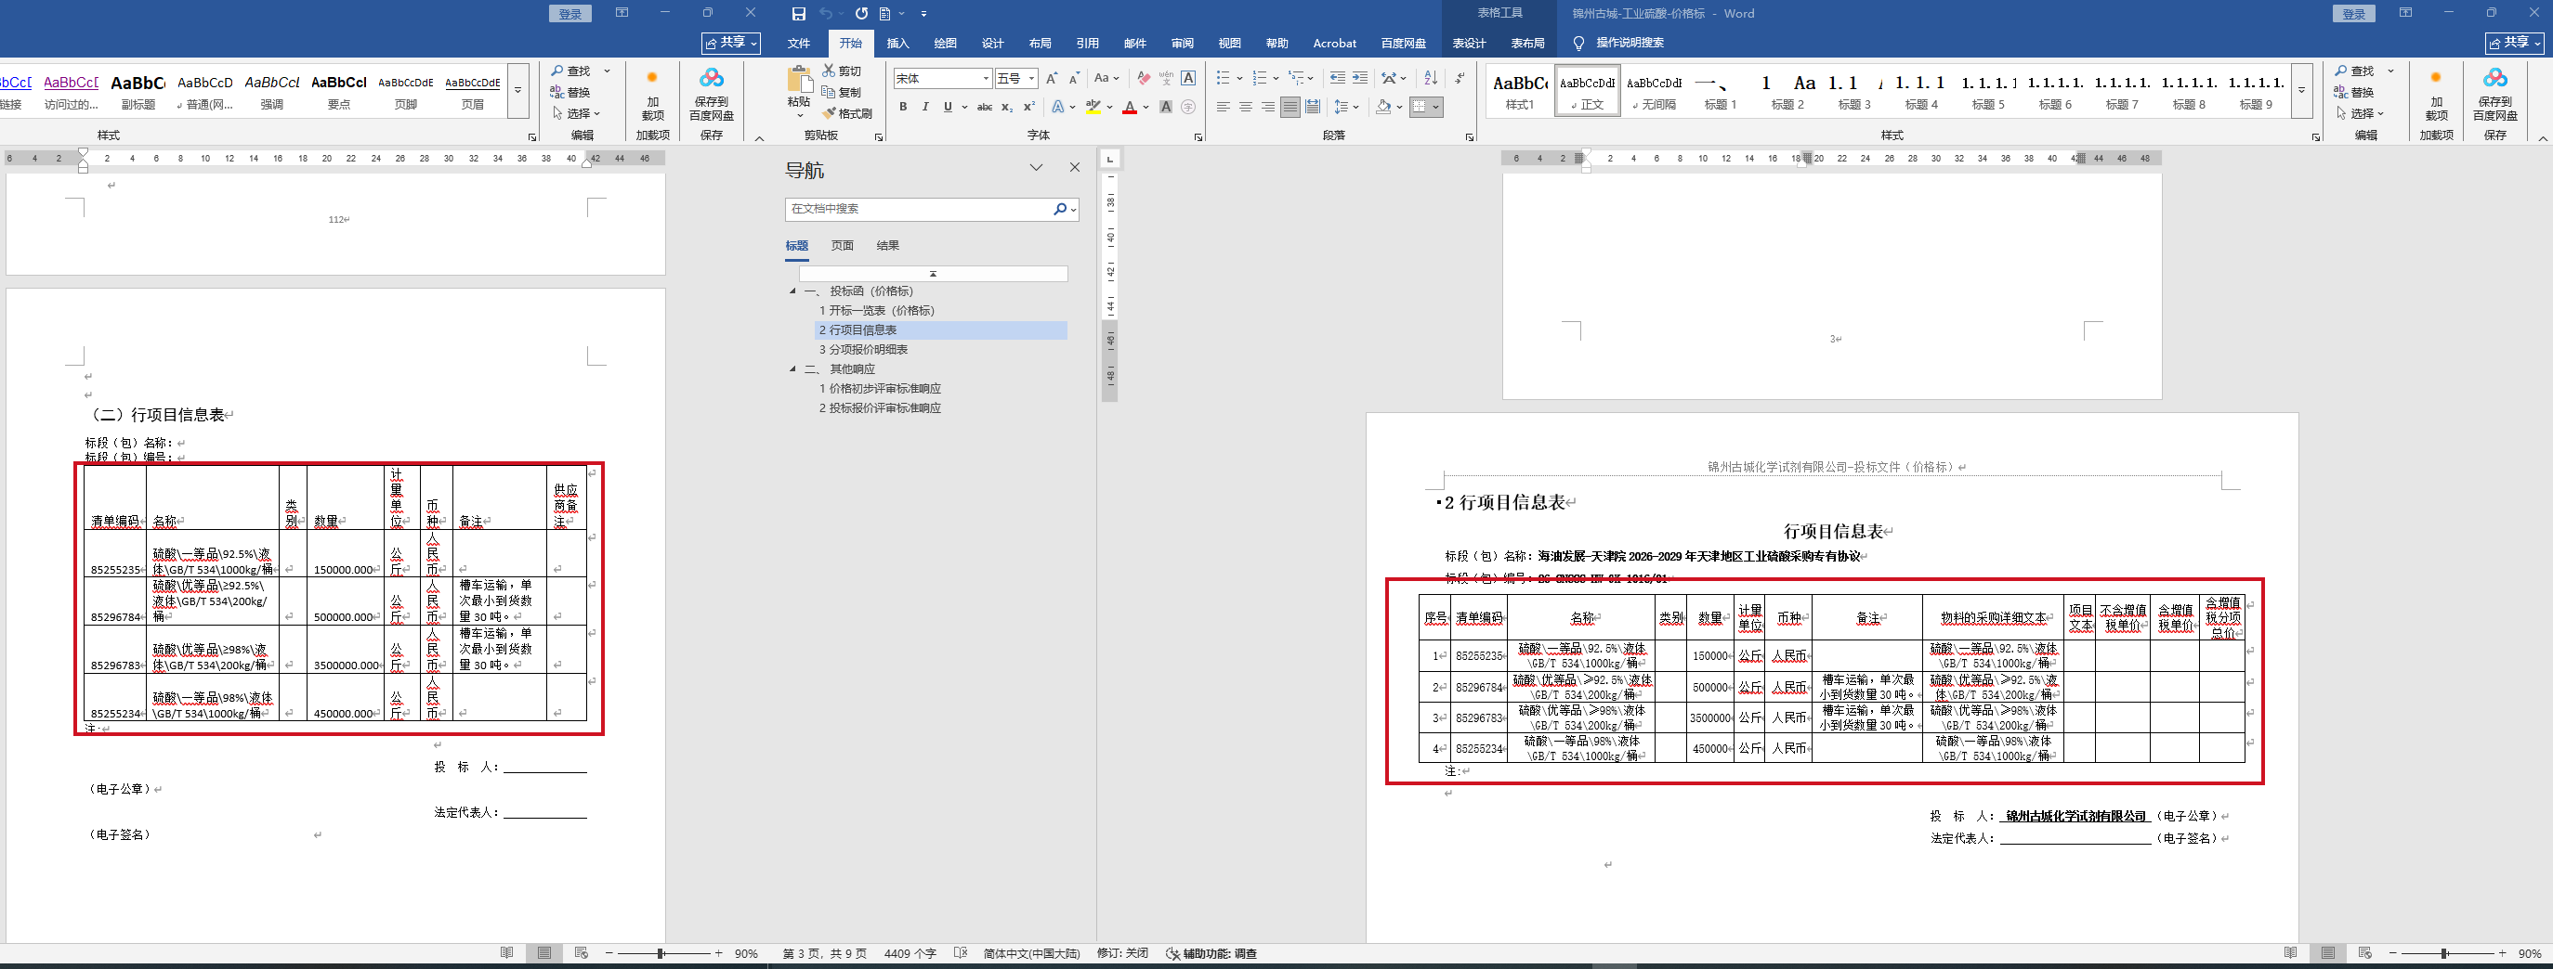Image resolution: width=2553 pixels, height=969 pixels.
Task: Apply superscript formatting
Action: pyautogui.click(x=1028, y=107)
